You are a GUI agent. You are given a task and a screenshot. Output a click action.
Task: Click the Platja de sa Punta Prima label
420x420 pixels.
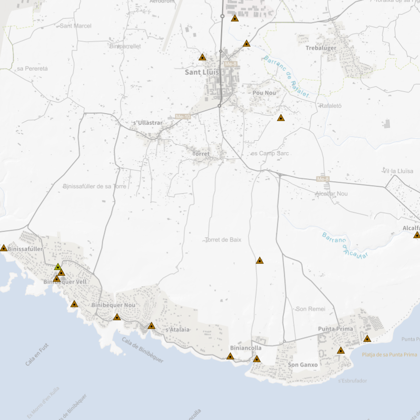pos(389,355)
